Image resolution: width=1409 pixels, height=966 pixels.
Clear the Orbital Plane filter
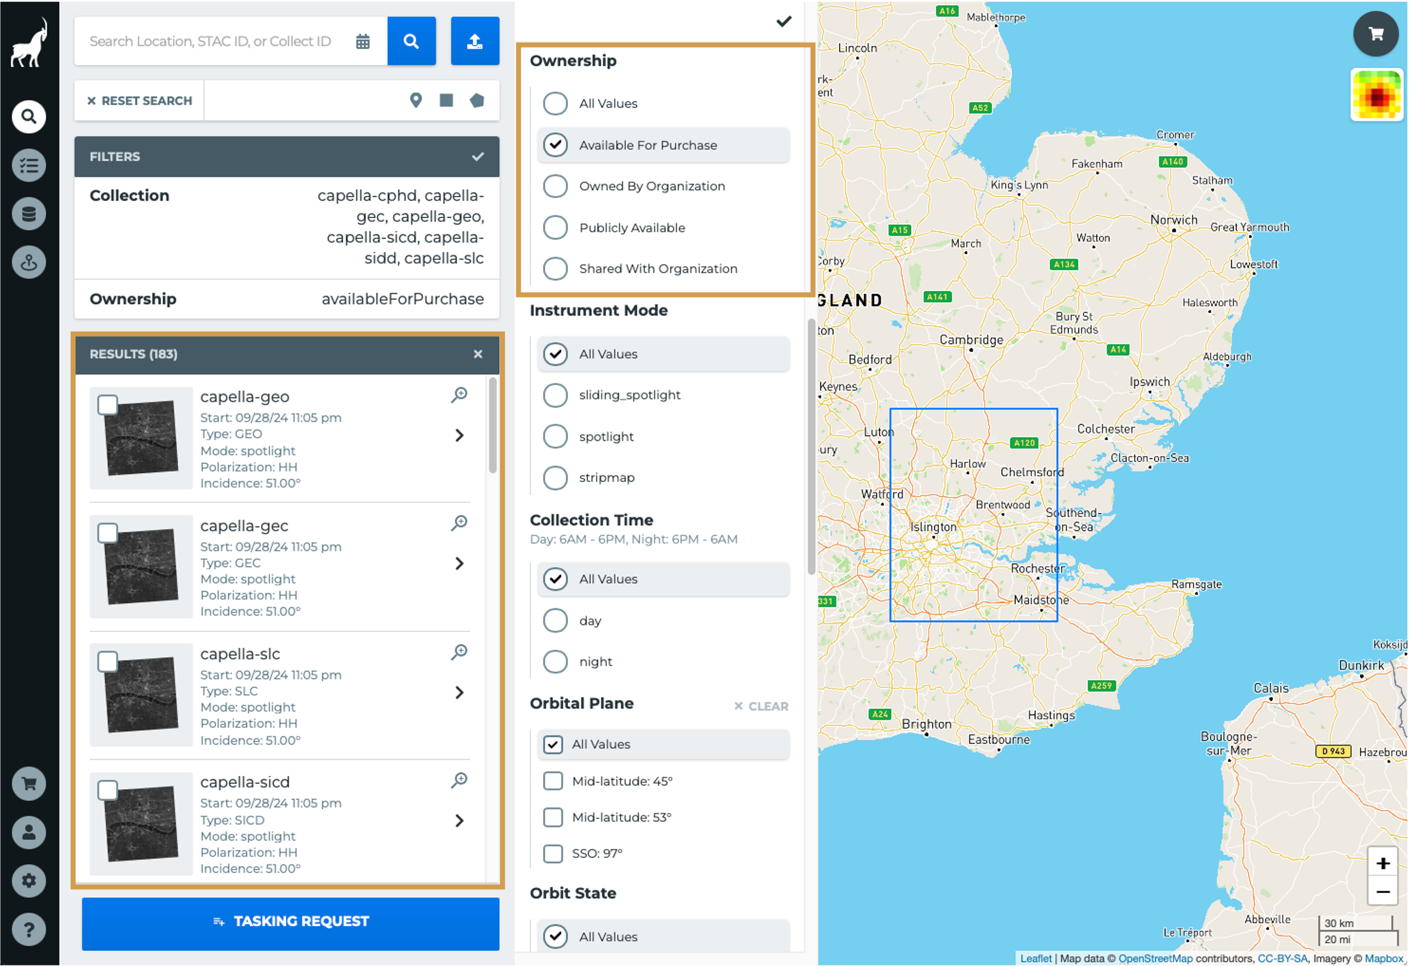coord(761,707)
